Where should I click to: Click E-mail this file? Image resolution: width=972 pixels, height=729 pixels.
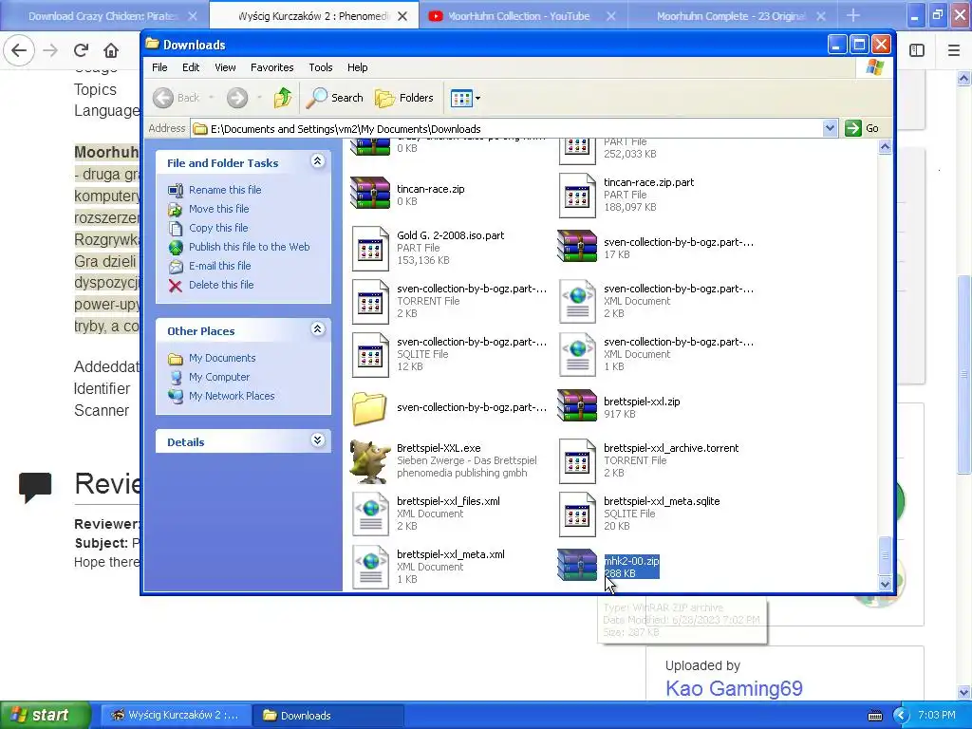coord(219,266)
